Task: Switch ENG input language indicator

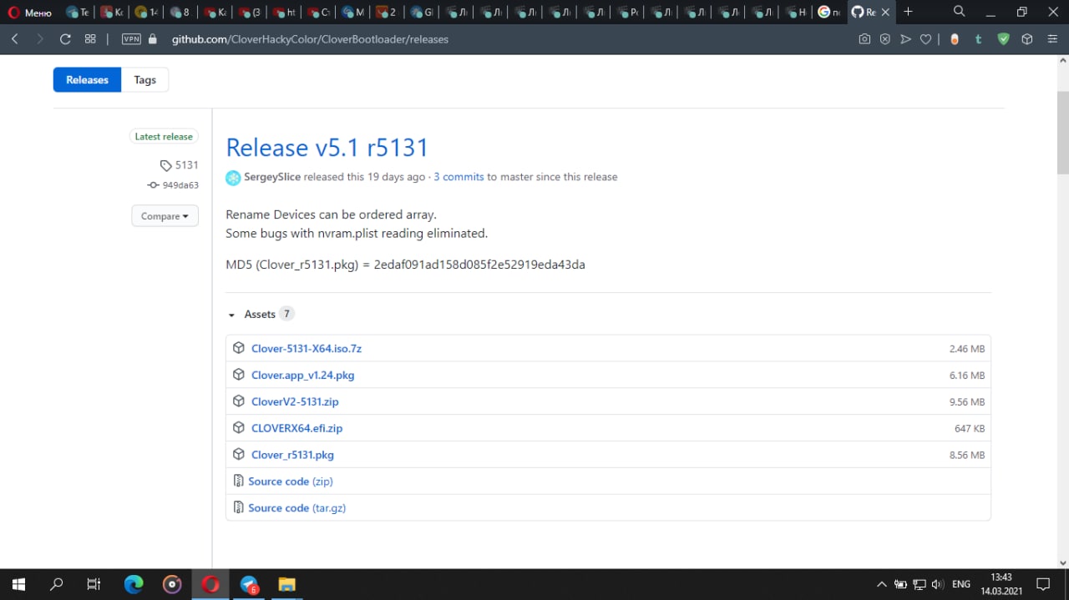Action: [961, 584]
